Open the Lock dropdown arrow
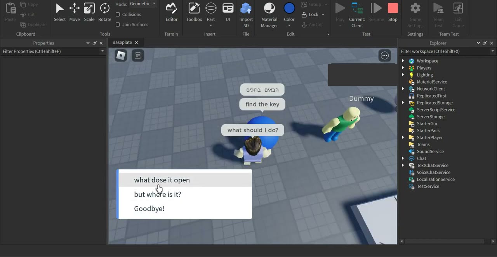The height and width of the screenshot is (257, 497). click(323, 15)
